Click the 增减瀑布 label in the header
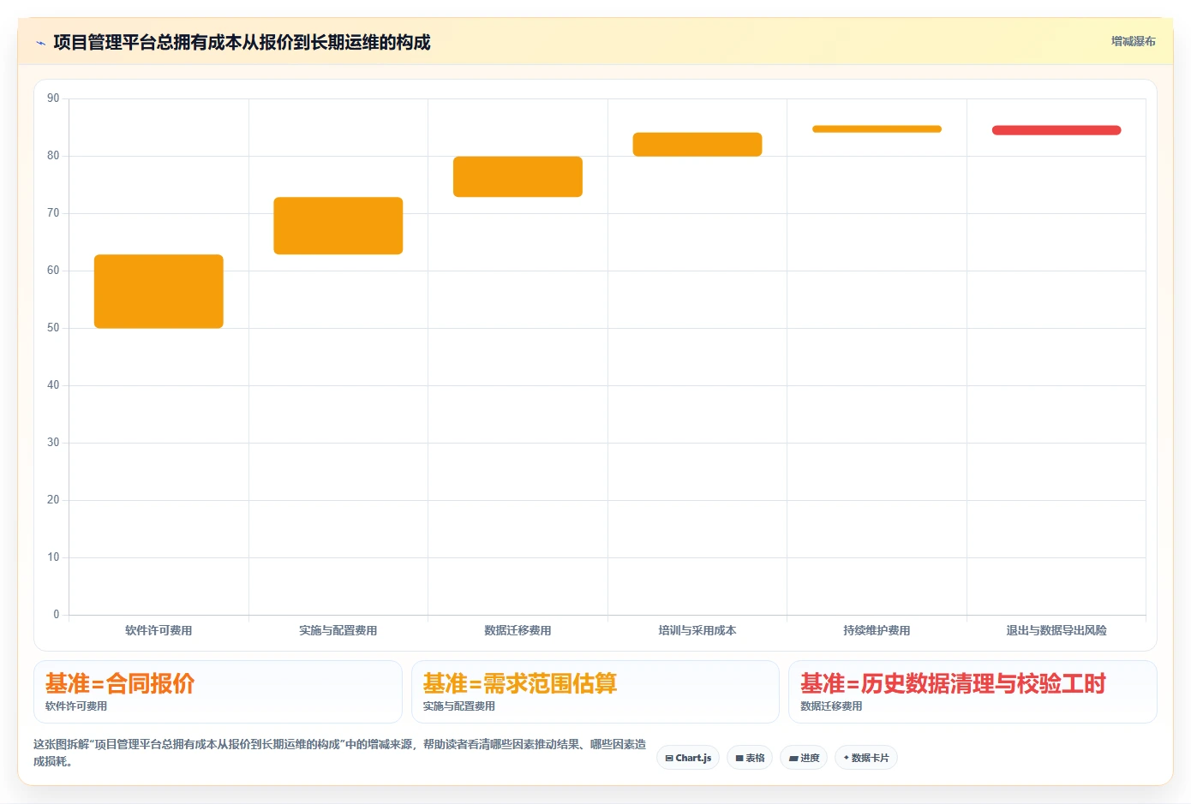This screenshot has width=1191, height=804. point(1133,41)
